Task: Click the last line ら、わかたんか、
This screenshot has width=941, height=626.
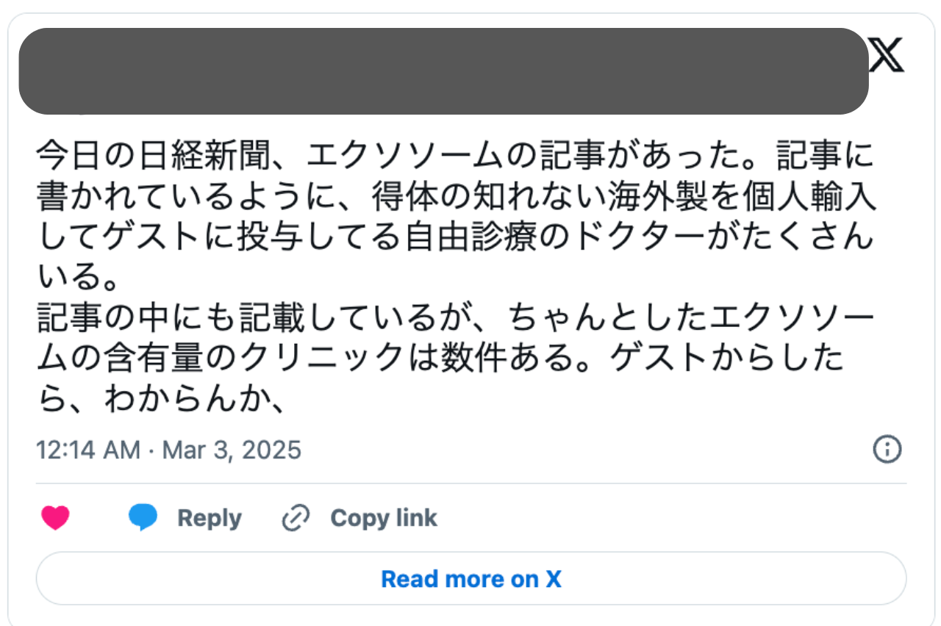Action: pos(161,399)
